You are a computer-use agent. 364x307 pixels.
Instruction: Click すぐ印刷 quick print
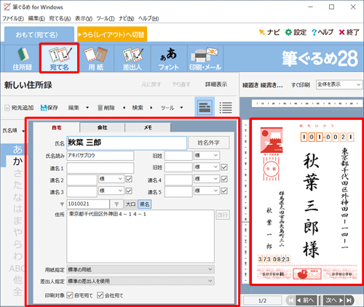301,85
